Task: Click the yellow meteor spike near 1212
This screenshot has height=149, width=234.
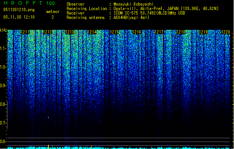Action: [48, 147]
